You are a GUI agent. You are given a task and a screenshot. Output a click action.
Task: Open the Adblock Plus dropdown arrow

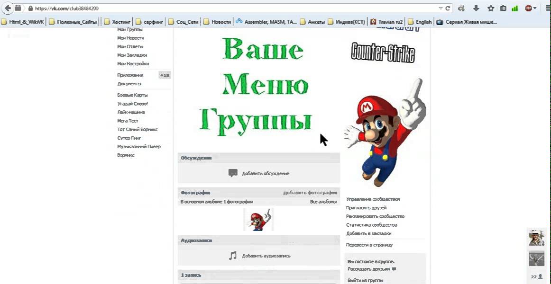pyautogui.click(x=535, y=8)
